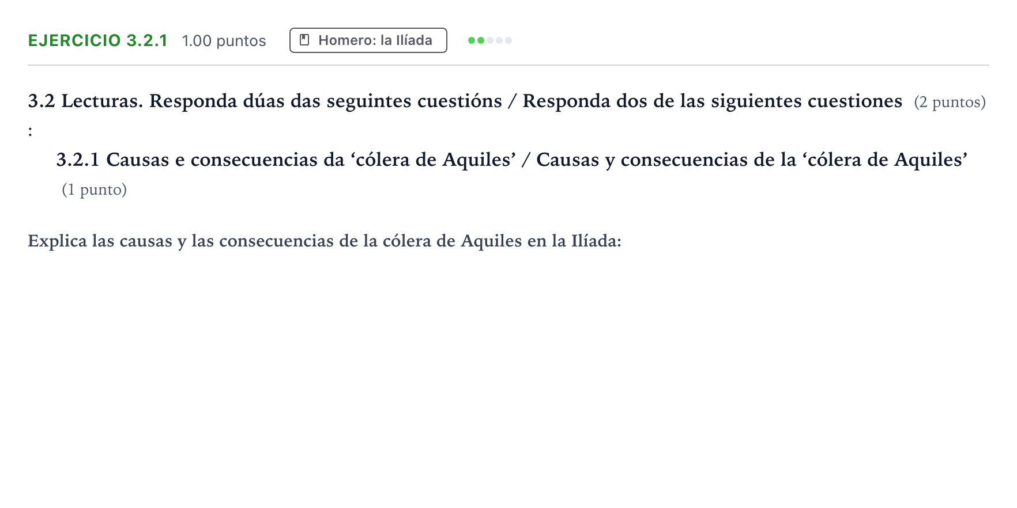Screen dimensions: 1017x508
Task: Select the '3.2 Lecturas' question statement
Action: (x=465, y=101)
